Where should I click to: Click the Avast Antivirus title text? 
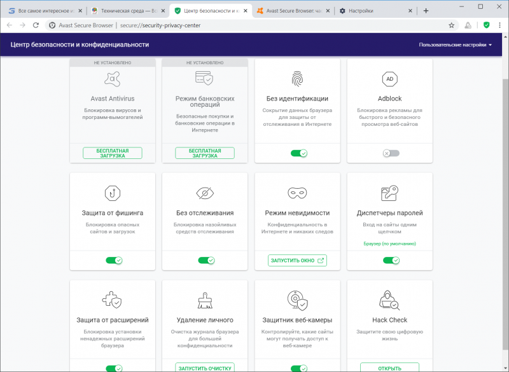coord(113,99)
